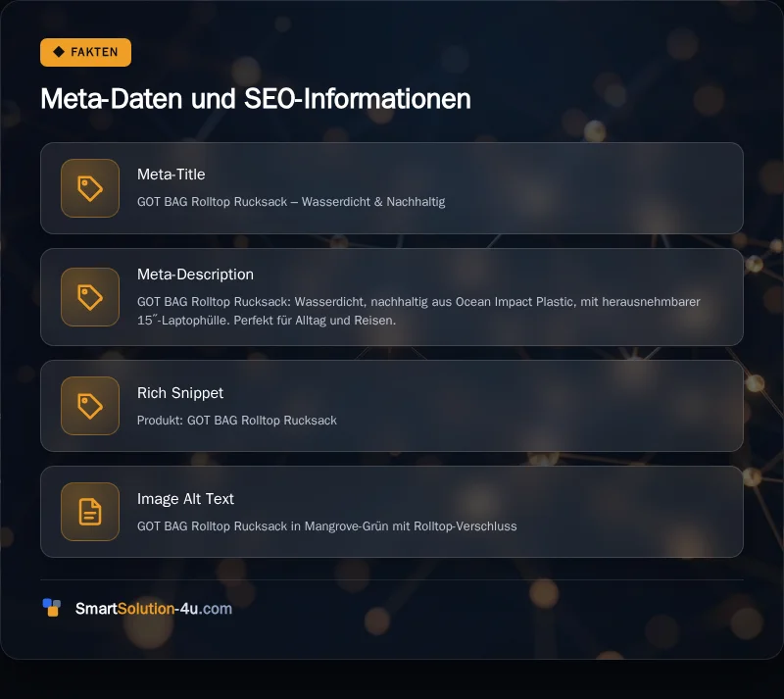Click the description text mentioning Ocean Impact Plastic
This screenshot has width=784, height=699.
click(x=418, y=311)
